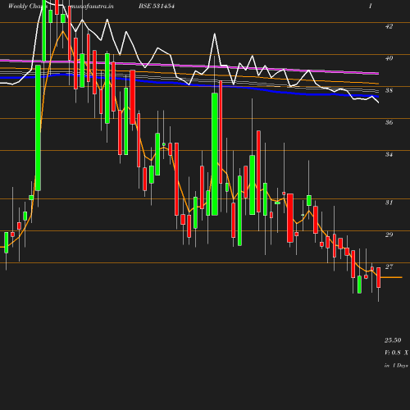Click the current price value 25.50
This screenshot has width=410, height=410.
pos(393,340)
